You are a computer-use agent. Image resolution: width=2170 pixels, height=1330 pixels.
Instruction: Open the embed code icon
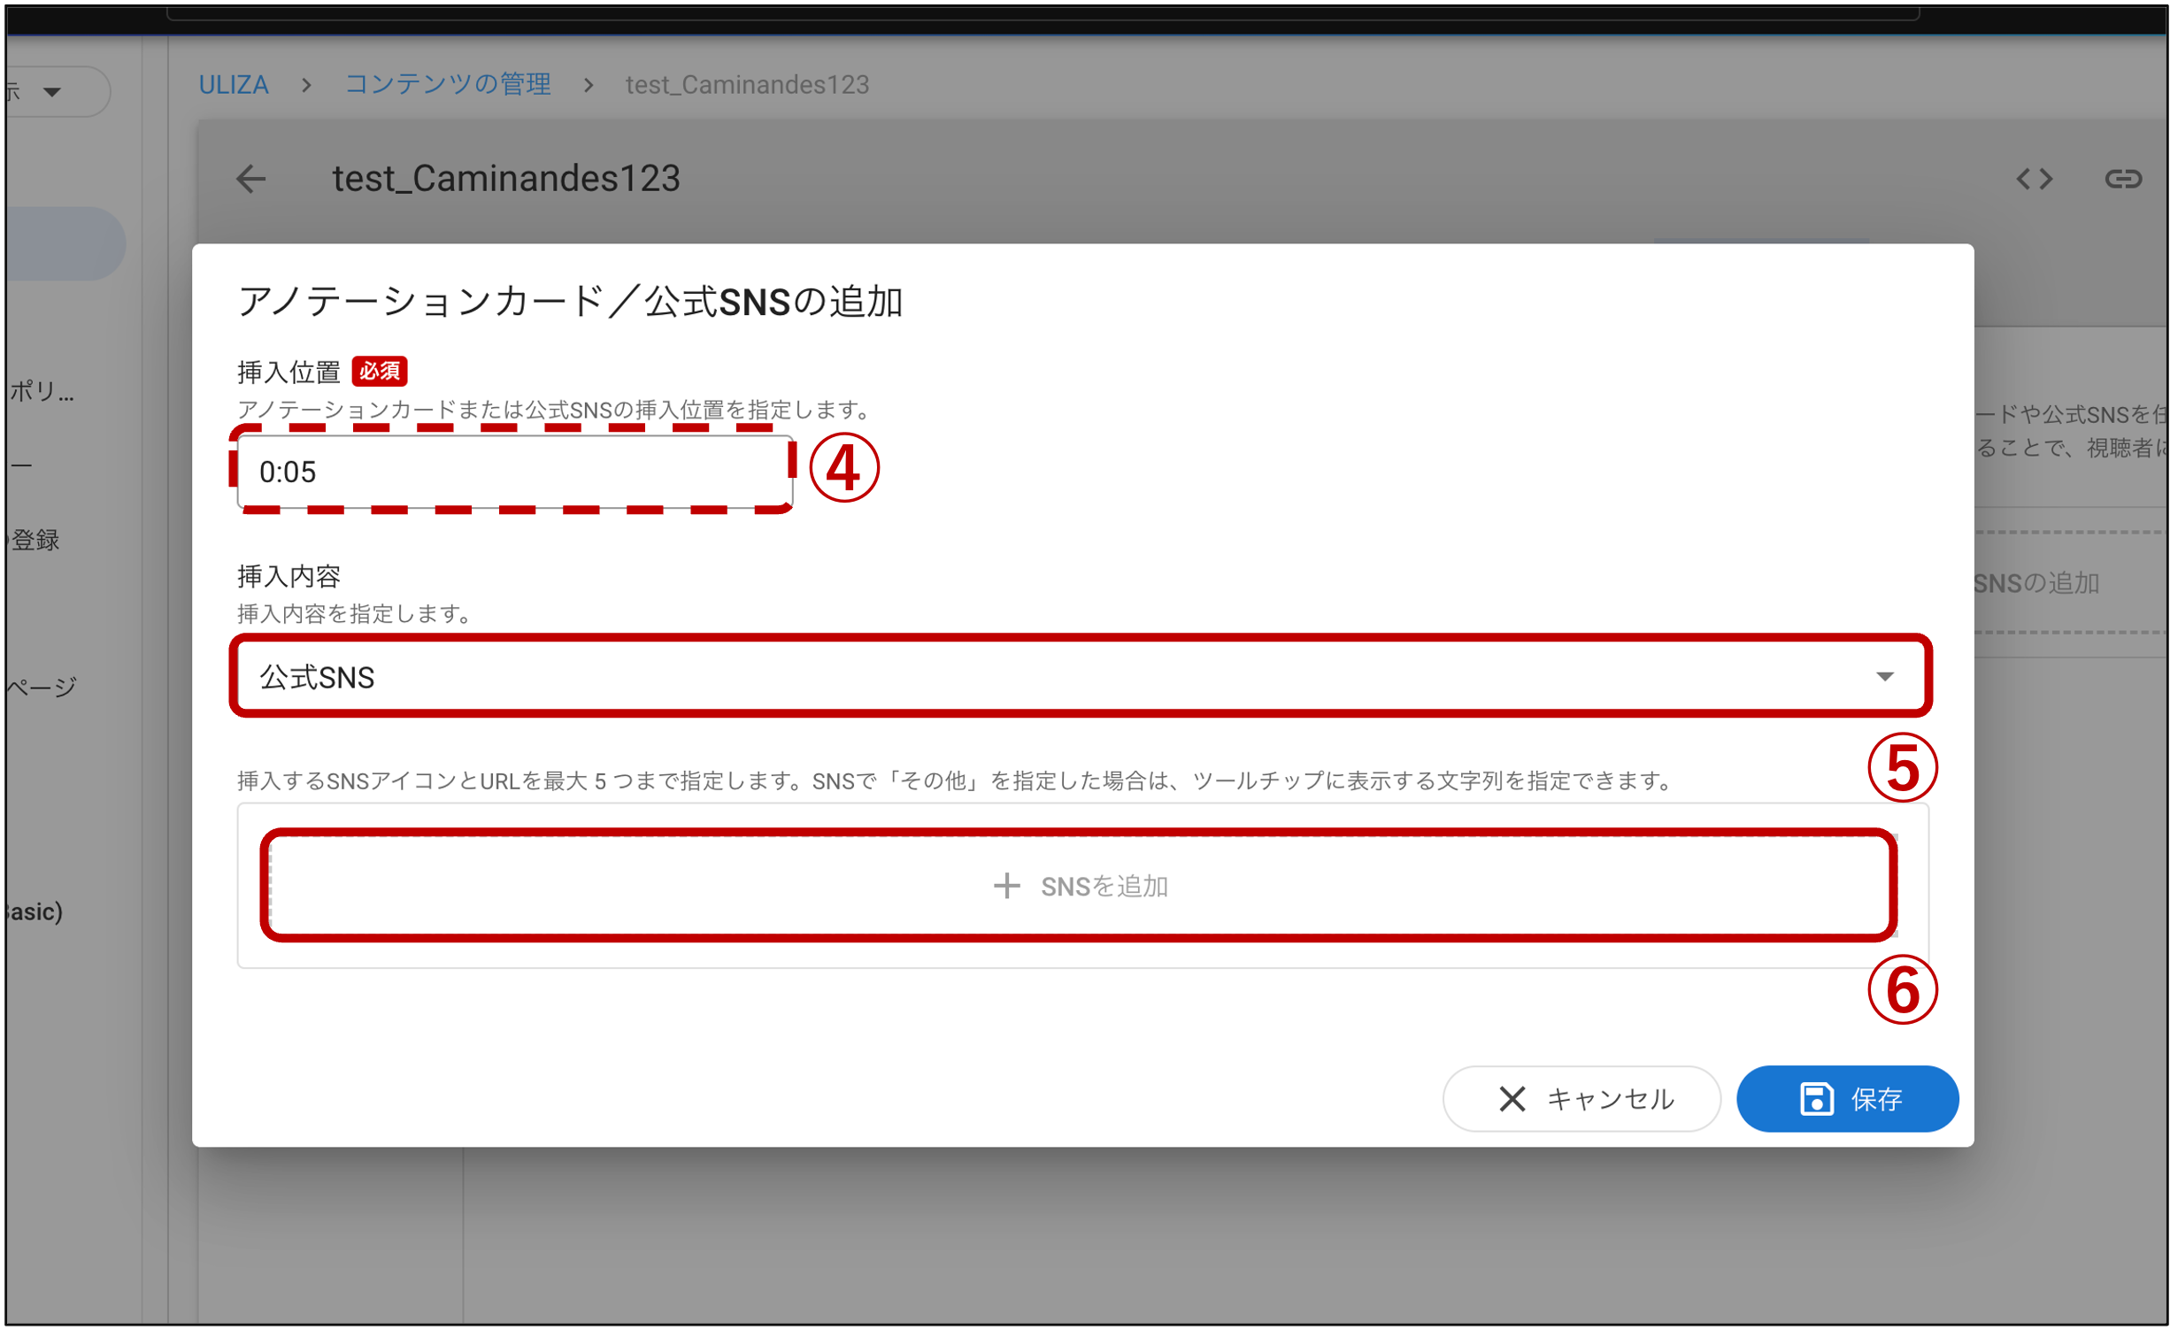click(2034, 179)
